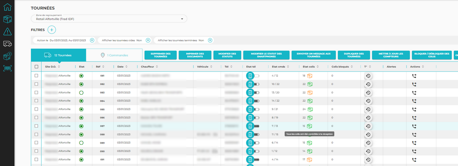458x166 pixels.
Task: Sort by Réf column
Action: click(100, 66)
